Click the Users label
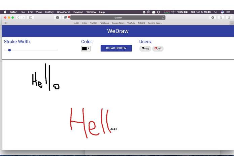Screen dimensions: 234x166 point(145,42)
